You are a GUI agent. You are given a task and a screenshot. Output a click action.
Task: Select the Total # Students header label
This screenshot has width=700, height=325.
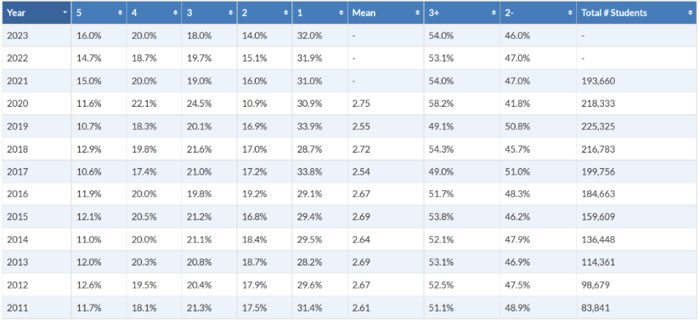click(x=614, y=13)
